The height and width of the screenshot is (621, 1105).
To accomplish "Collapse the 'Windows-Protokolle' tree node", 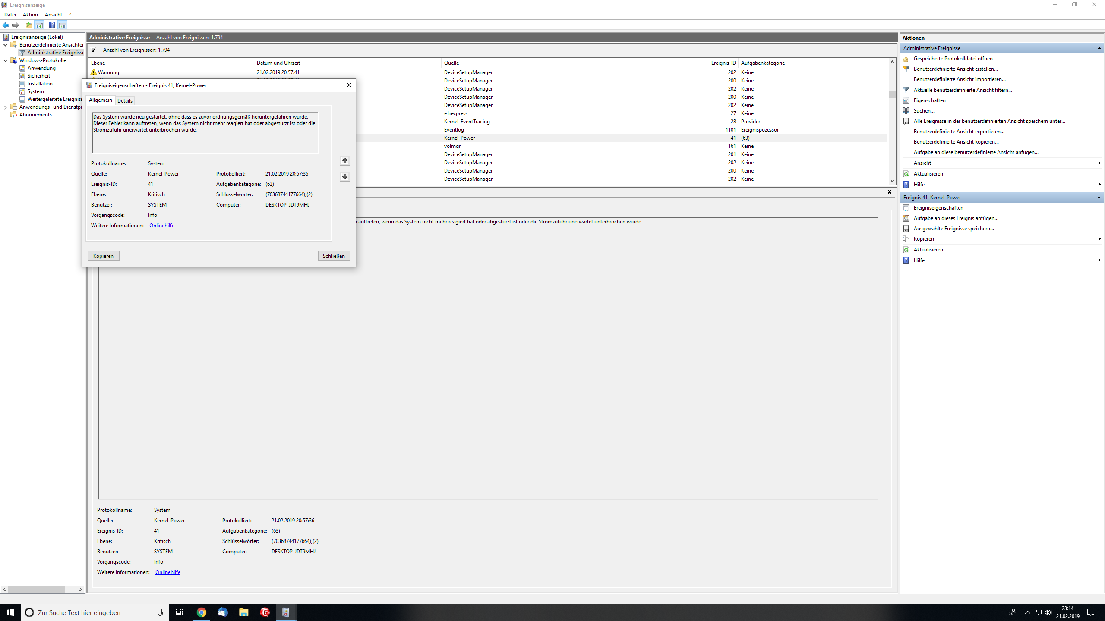I will pyautogui.click(x=5, y=60).
